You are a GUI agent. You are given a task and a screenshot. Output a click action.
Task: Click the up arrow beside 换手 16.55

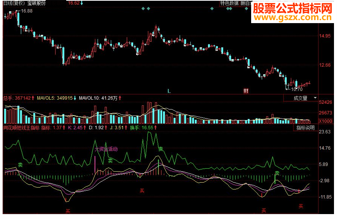click(x=156, y=128)
